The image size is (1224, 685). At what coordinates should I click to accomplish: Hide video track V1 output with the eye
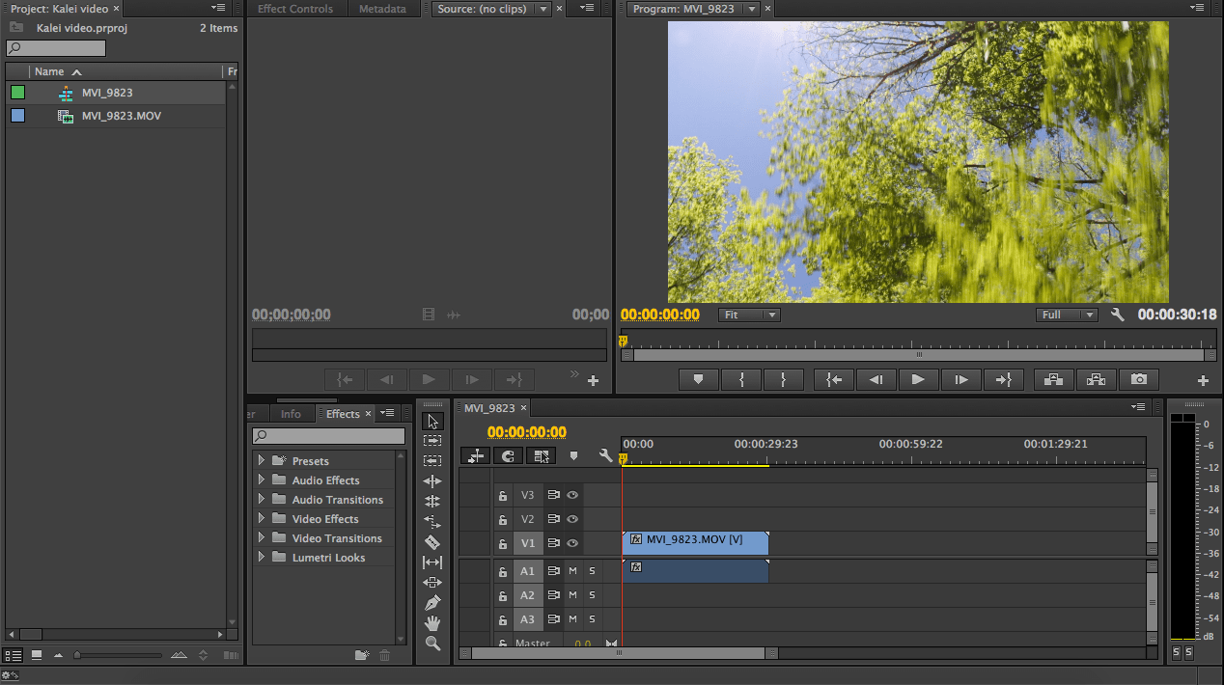[572, 543]
